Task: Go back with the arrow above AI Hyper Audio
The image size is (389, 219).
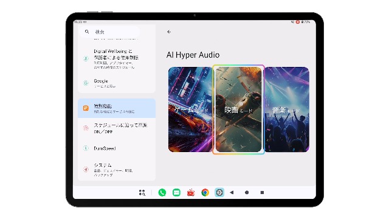Action: [x=169, y=32]
